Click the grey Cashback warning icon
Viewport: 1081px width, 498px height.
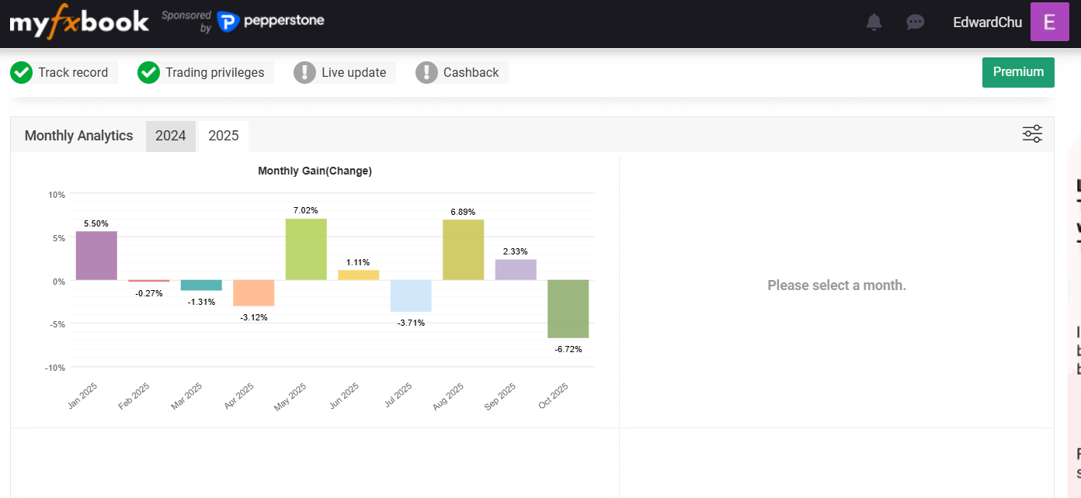click(x=426, y=72)
